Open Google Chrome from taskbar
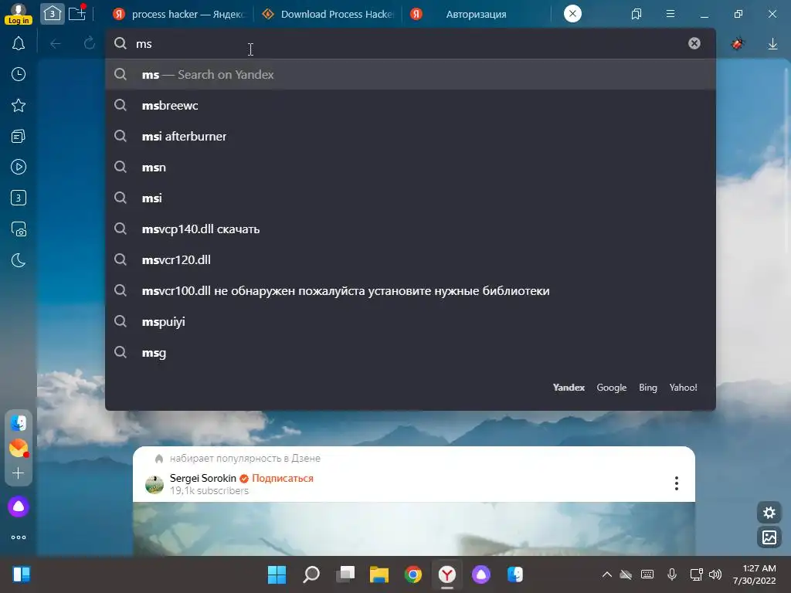 [413, 574]
